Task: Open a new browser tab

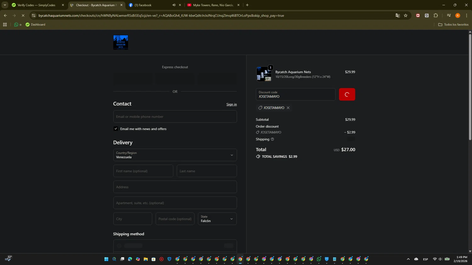Action: [x=247, y=5]
